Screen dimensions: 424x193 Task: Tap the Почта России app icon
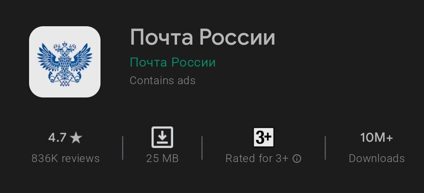click(65, 62)
